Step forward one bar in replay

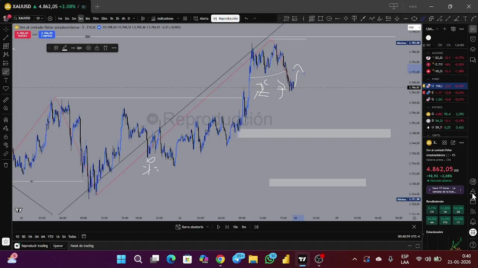click(x=227, y=227)
